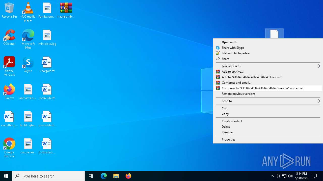
Task: Select the CCleaner desktop shortcut
Action: [9, 38]
